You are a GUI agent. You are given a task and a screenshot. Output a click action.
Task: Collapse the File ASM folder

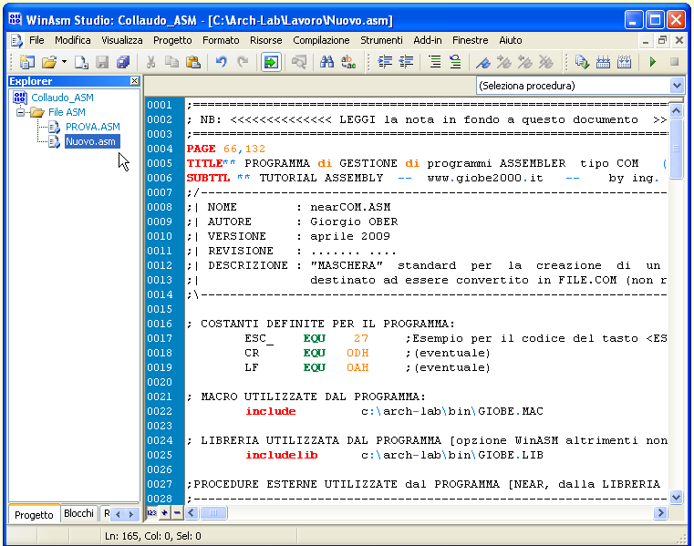[x=20, y=112]
